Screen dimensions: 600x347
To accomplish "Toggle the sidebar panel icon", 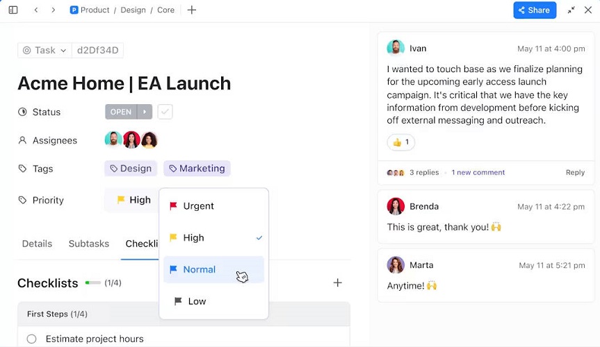I will point(13,10).
